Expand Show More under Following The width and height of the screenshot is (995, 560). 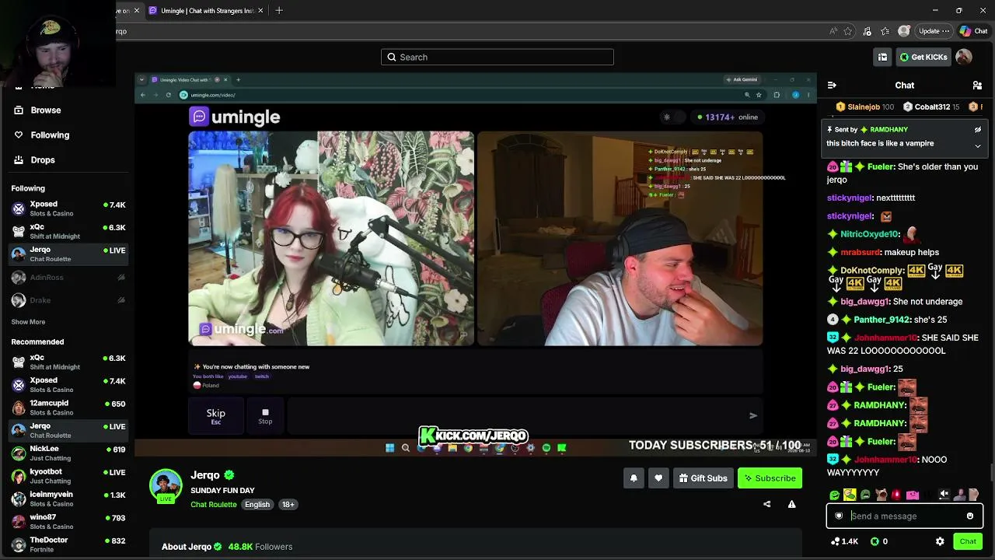[x=28, y=322]
